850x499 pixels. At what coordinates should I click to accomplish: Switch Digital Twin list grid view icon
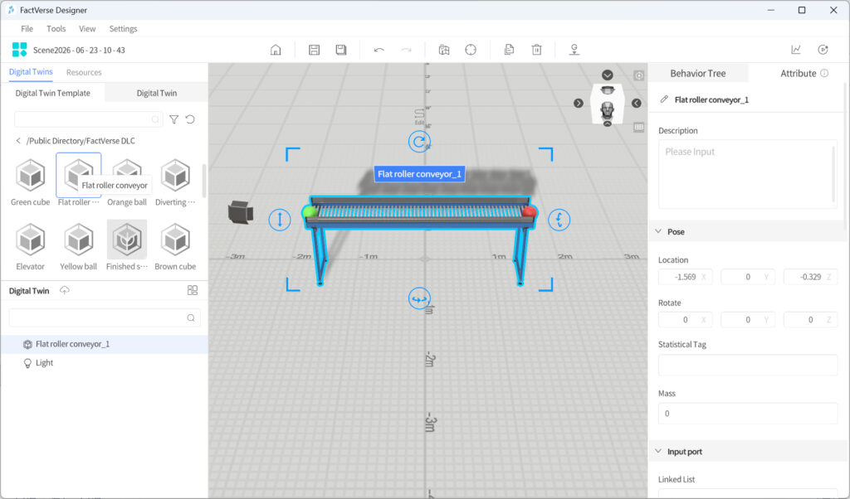(193, 291)
